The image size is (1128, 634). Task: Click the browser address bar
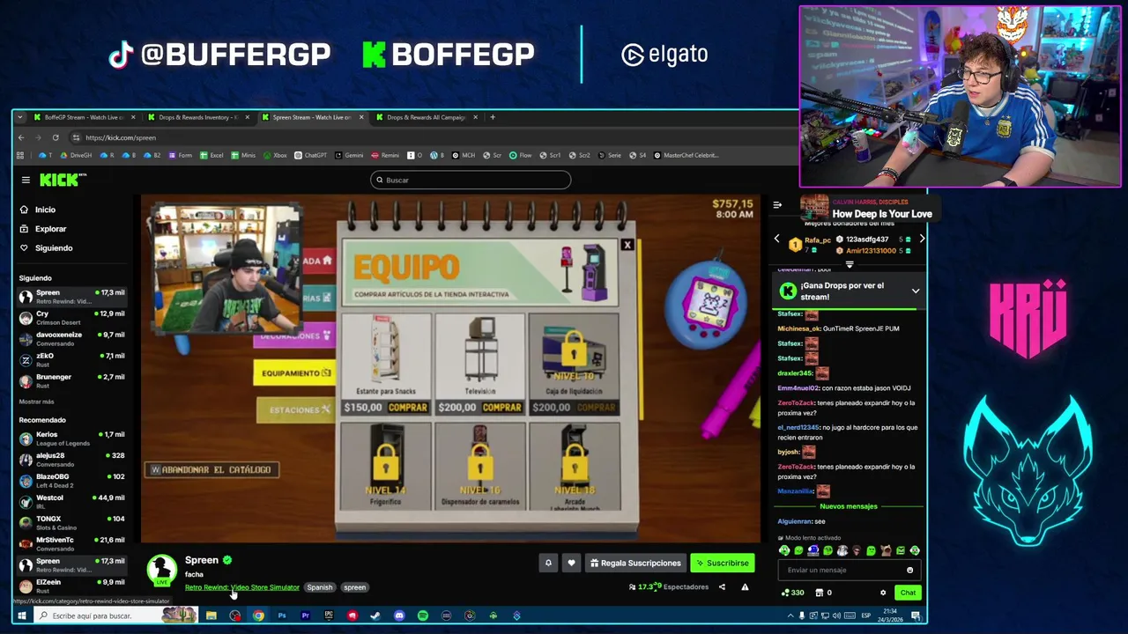pos(423,137)
